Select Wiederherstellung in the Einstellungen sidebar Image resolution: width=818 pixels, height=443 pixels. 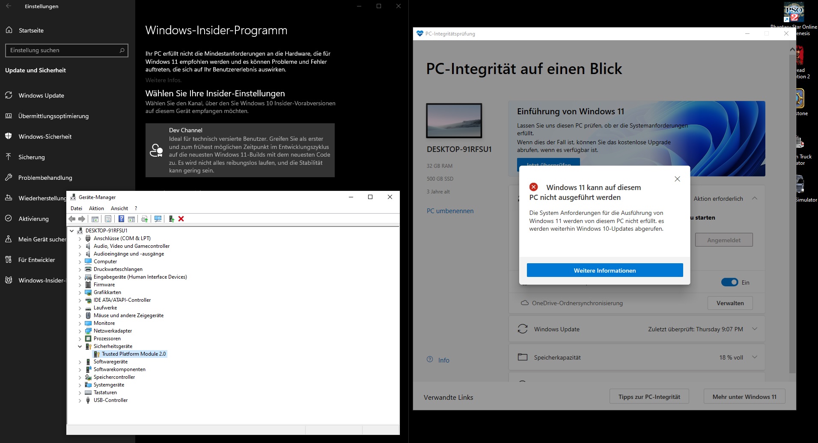point(36,198)
